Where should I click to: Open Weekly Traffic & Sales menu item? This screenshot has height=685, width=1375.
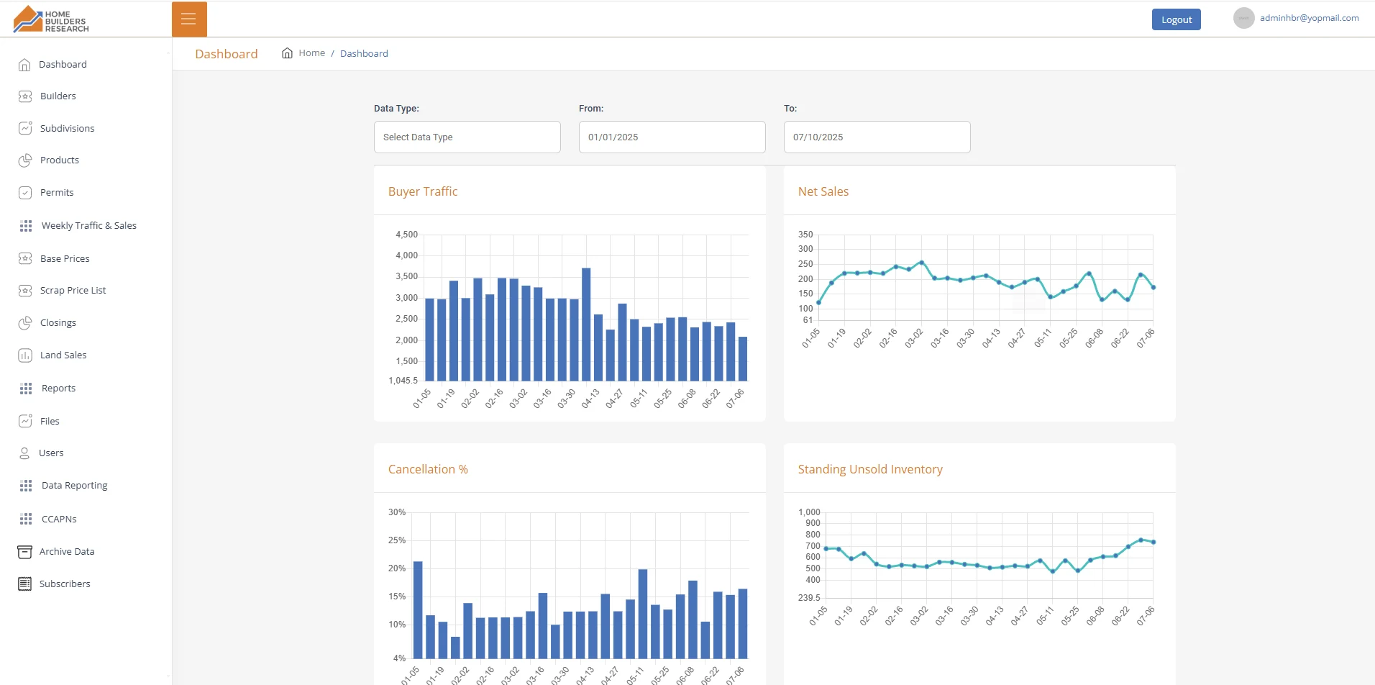[x=89, y=226]
